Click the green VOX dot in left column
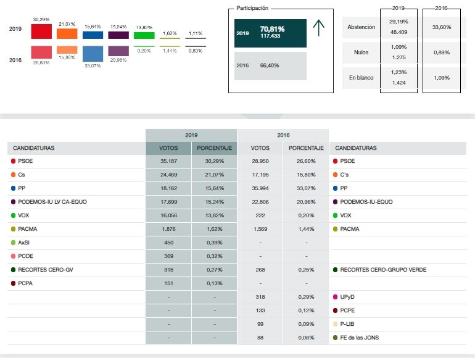 point(14,215)
